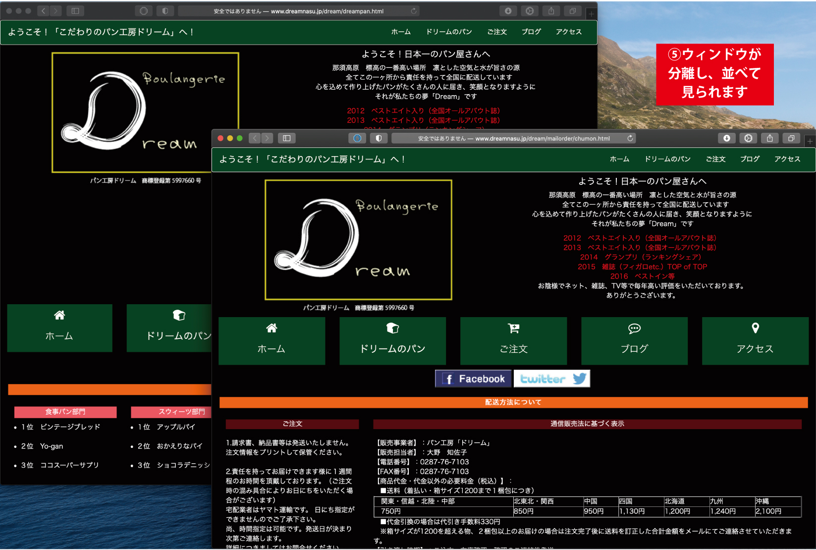Open ご注文 in the front window nav bar
Screen dimensions: 816x550
tap(715, 159)
